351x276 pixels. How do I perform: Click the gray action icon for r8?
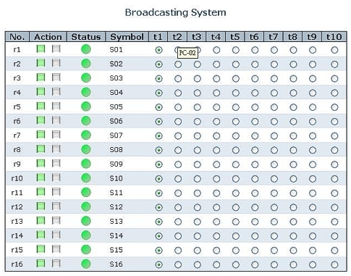[56, 149]
